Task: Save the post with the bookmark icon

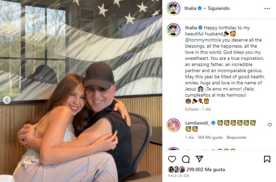Action: (267, 159)
